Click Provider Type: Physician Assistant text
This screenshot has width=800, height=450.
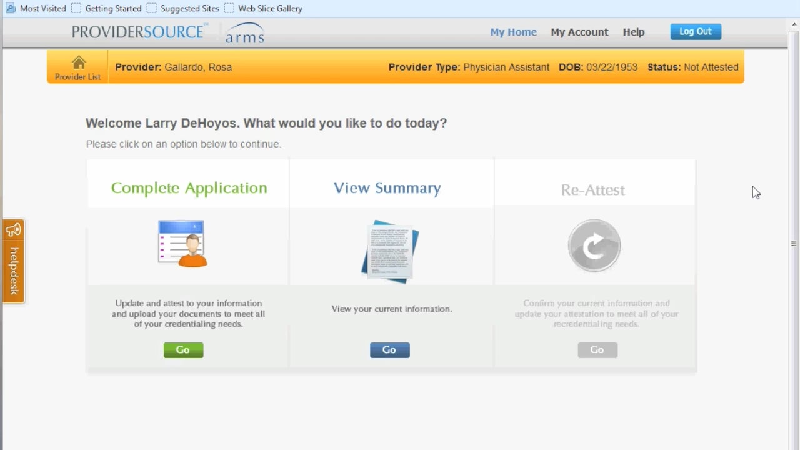tap(469, 67)
